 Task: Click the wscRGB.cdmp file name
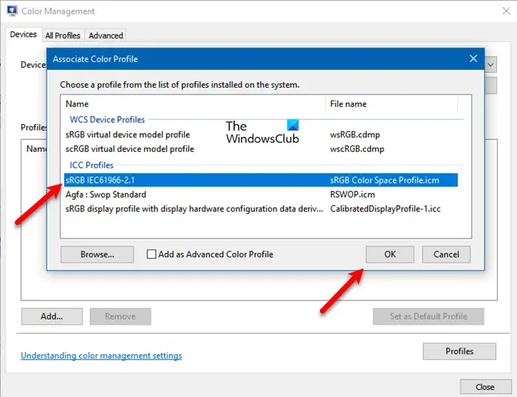[357, 149]
